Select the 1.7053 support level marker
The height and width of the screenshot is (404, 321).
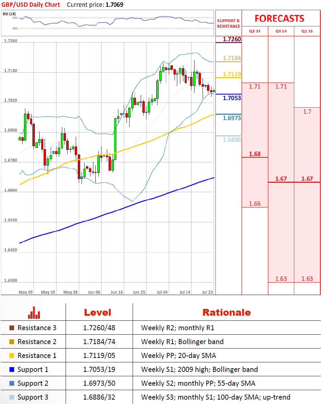[232, 98]
